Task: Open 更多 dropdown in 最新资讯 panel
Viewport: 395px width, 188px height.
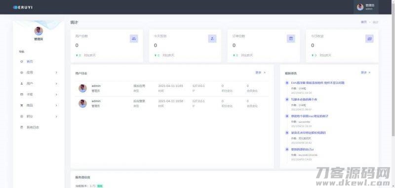Action: pos(366,73)
